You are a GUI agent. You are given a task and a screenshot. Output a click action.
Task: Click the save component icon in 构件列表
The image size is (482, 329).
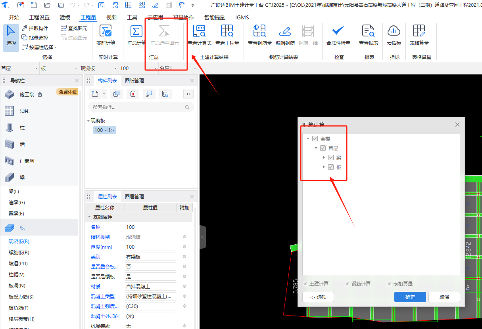pyautogui.click(x=165, y=94)
